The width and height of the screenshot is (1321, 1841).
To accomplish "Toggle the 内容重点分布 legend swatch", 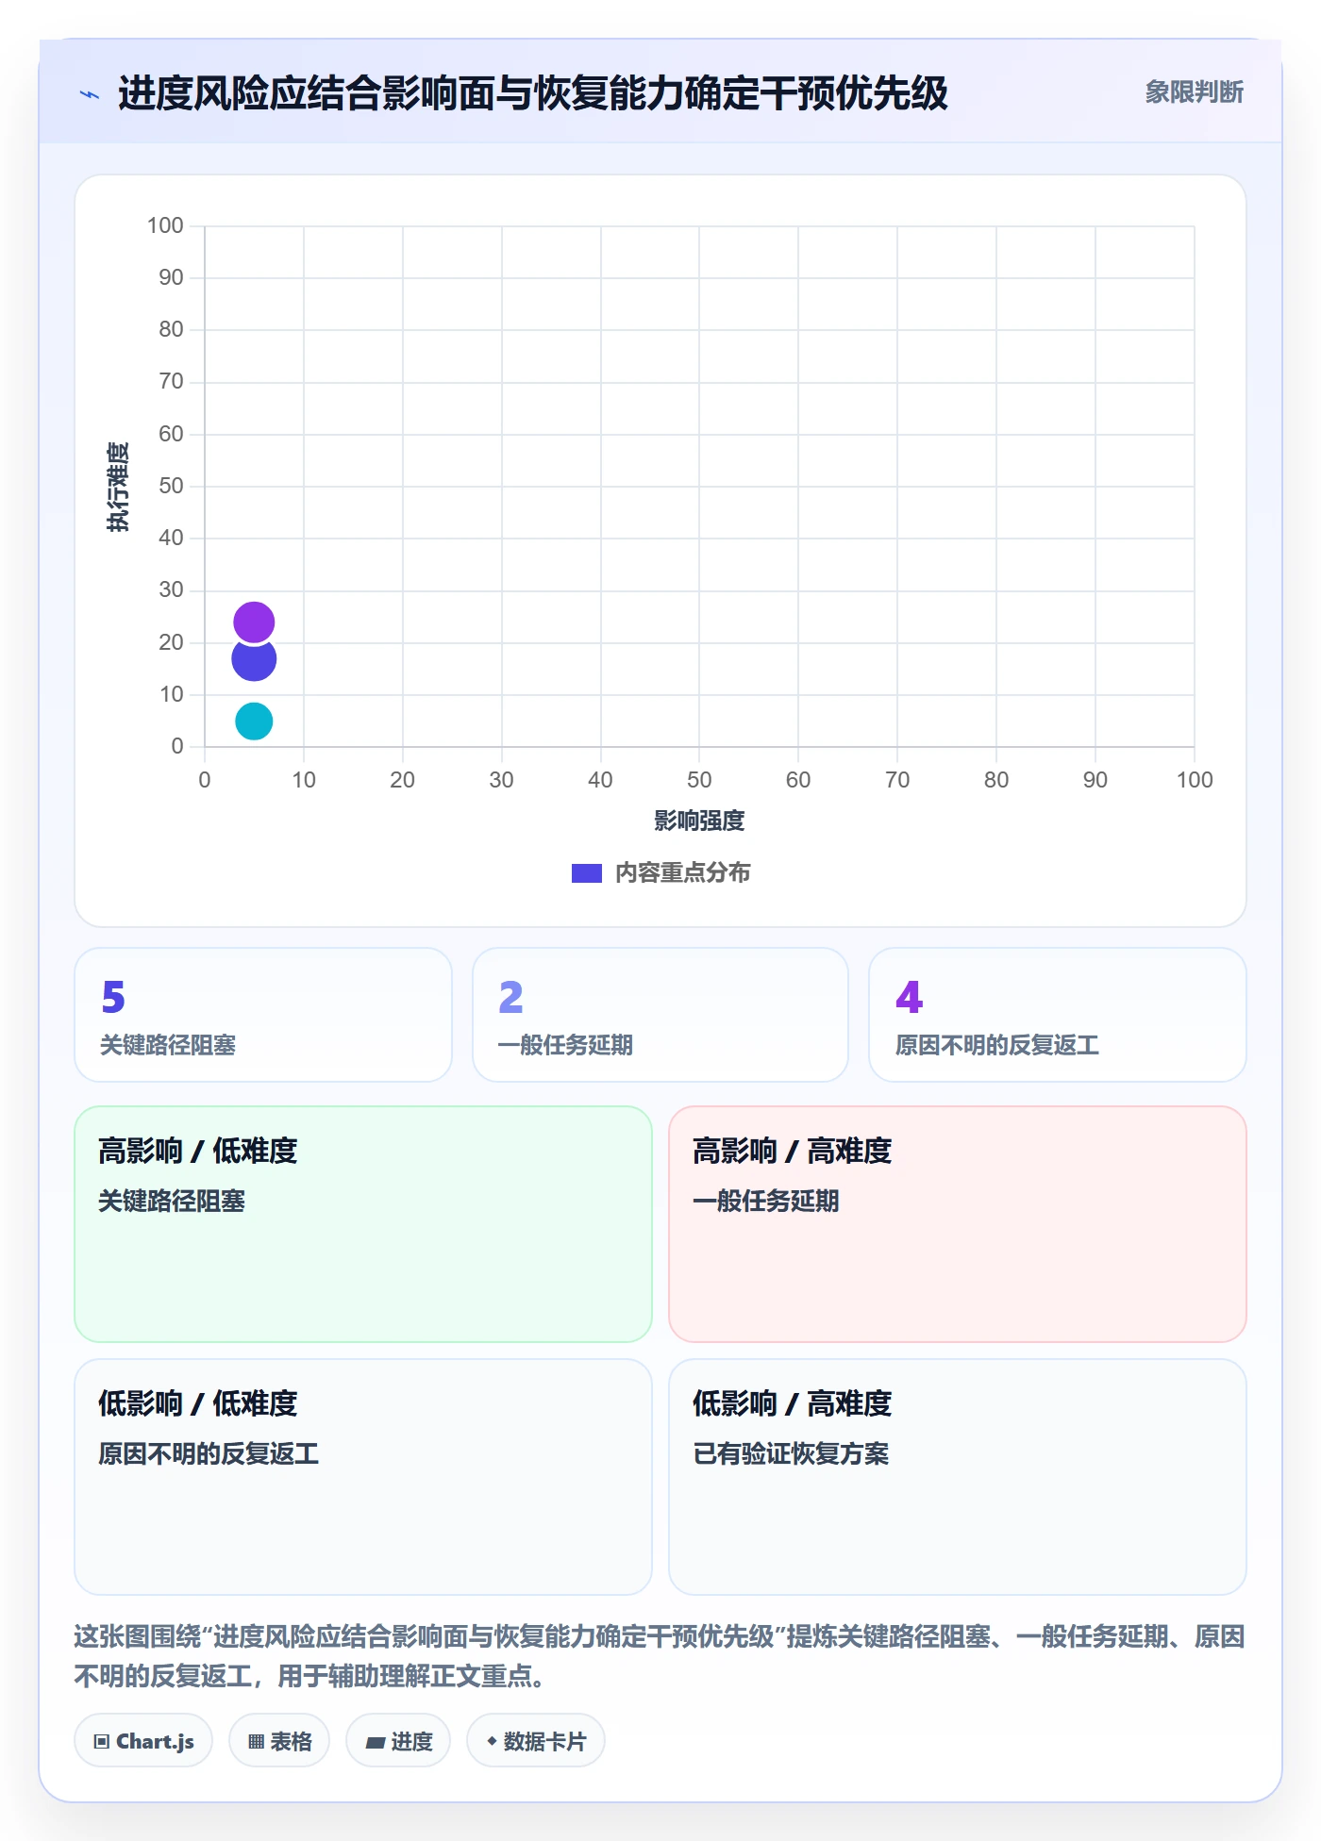I will pos(586,873).
